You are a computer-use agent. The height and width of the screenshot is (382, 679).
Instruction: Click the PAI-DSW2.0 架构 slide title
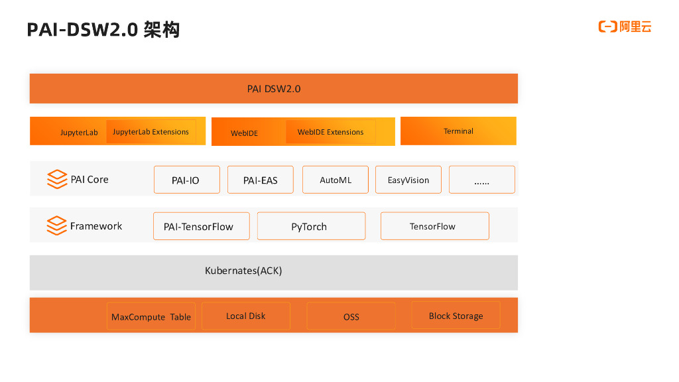pyautogui.click(x=103, y=29)
